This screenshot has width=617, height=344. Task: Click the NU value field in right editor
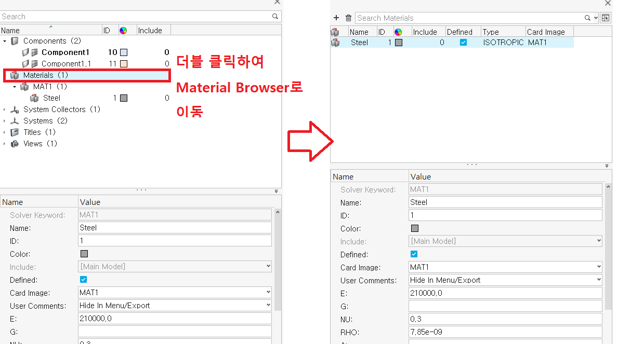click(505, 319)
